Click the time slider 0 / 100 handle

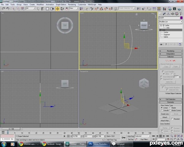pyautogui.click(x=11, y=129)
